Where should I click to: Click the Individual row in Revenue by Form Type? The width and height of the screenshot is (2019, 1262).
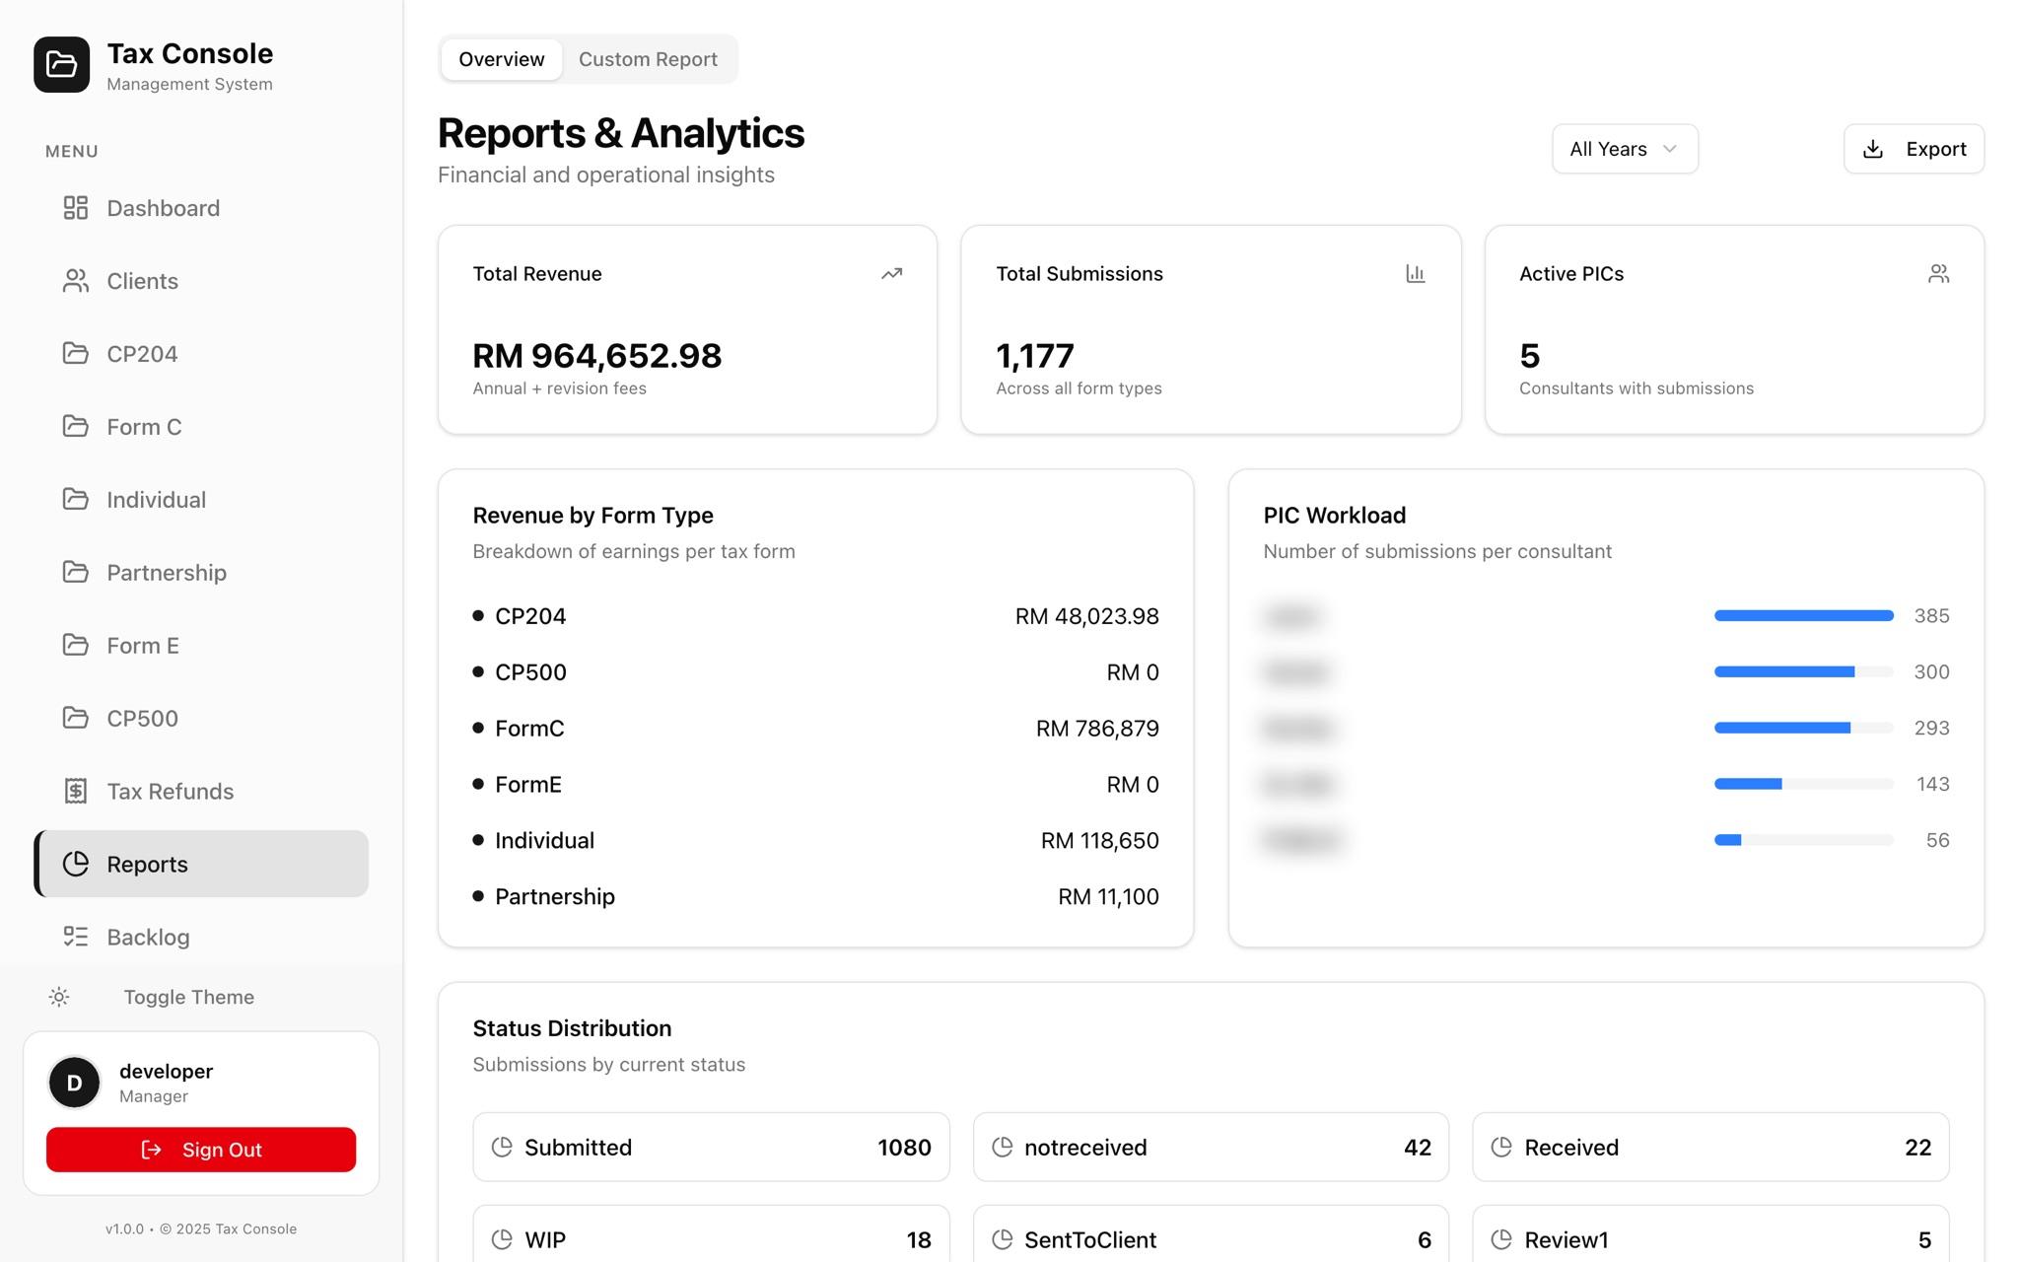pos(815,841)
